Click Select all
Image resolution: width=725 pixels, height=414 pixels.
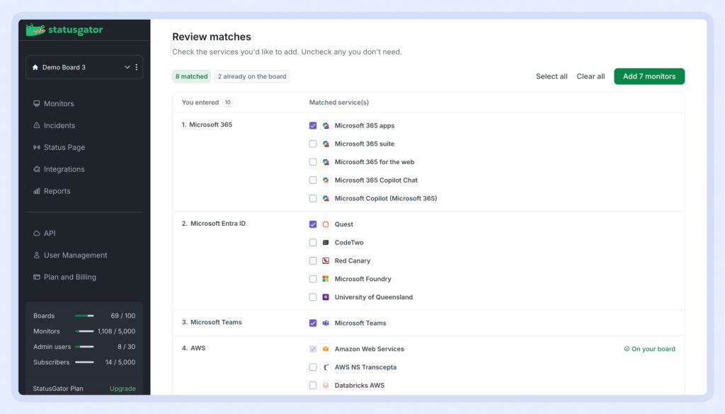pos(552,76)
